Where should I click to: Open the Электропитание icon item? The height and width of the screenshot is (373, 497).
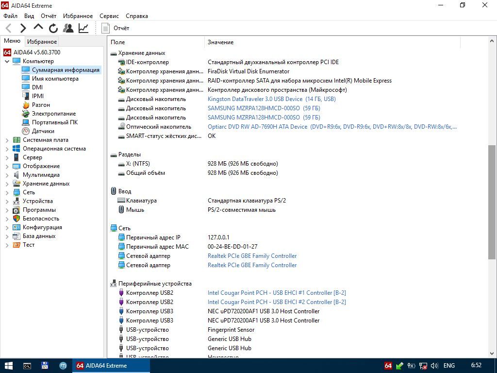point(26,114)
